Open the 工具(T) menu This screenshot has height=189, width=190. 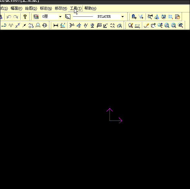coord(76,8)
